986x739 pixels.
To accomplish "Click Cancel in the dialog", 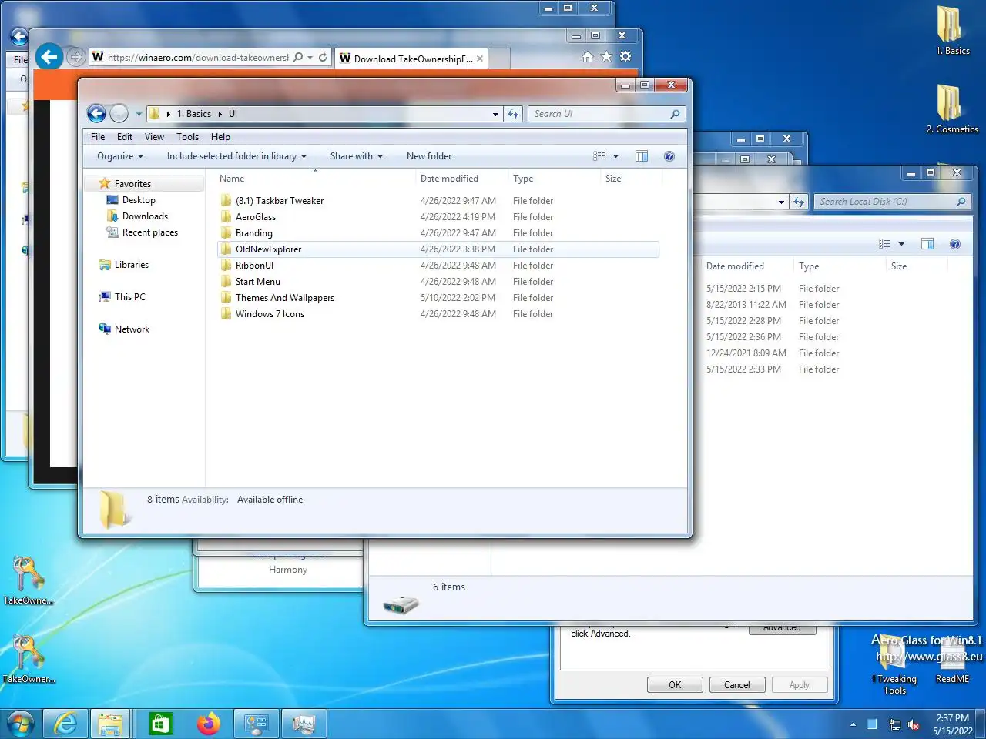I will 736,685.
